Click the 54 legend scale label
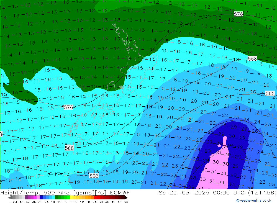This screenshot has width=277, height=203. pyautogui.click(x=126, y=202)
